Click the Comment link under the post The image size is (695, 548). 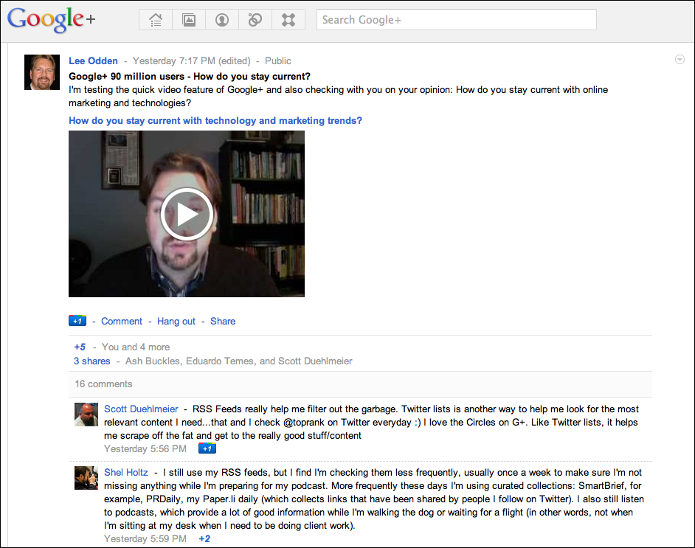point(122,321)
